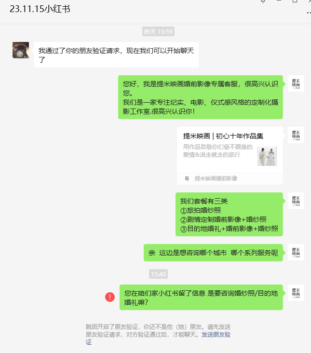Open the wedding couple thumbnail in the card

[267, 156]
